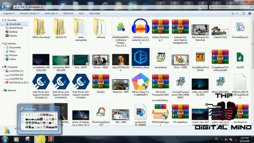
Task: Select the PhotoScapeSetup V3.7 installer
Action: (x=101, y=114)
